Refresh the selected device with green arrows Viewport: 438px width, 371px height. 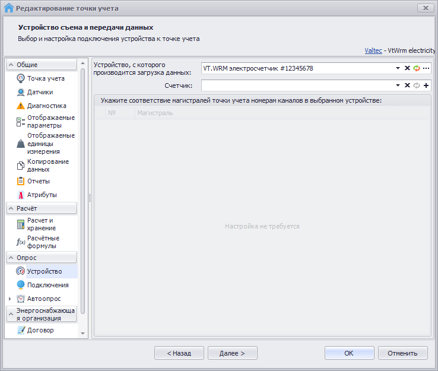[417, 68]
